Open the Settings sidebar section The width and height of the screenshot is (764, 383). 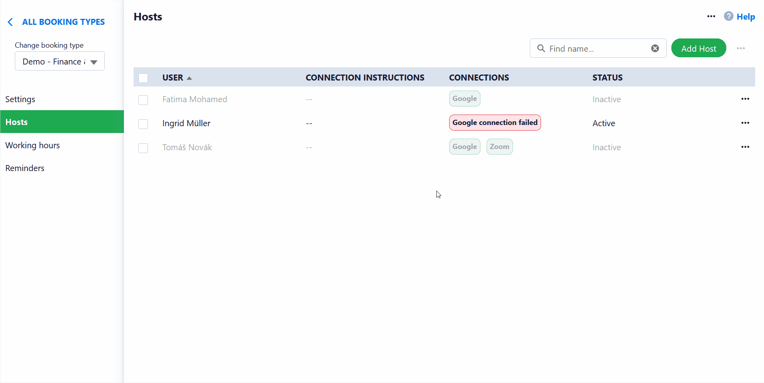coord(20,99)
